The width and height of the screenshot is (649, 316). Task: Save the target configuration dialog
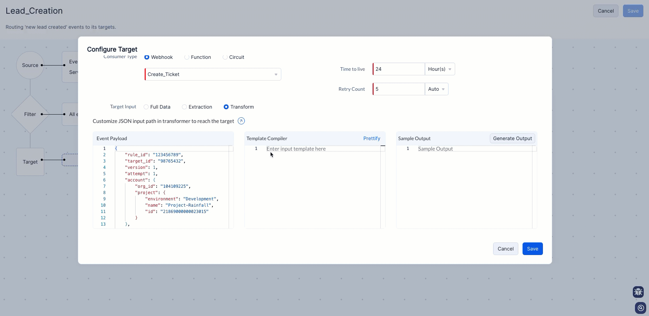(532, 249)
